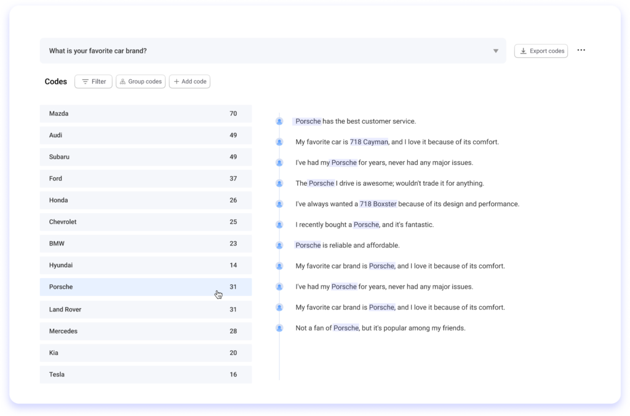
Task: Select the Audi code row
Action: pyautogui.click(x=146, y=135)
